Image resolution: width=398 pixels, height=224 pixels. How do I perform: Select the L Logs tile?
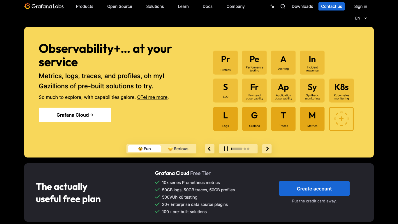[x=226, y=119]
